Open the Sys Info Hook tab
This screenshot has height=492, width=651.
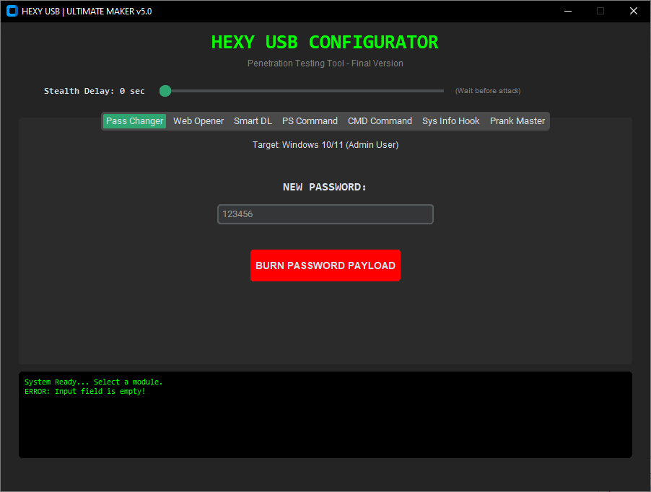coord(450,120)
